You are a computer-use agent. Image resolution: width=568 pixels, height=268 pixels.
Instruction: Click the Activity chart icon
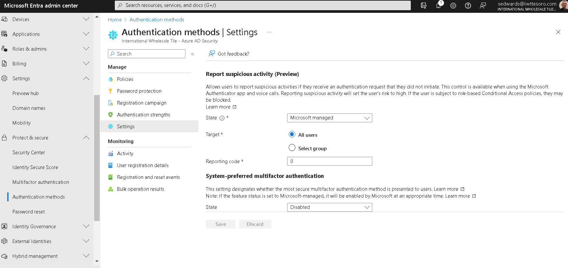point(111,154)
